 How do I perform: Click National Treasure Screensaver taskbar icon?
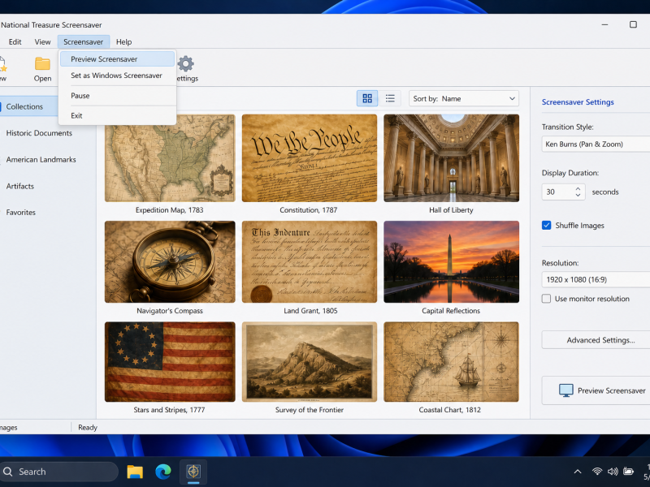(193, 472)
